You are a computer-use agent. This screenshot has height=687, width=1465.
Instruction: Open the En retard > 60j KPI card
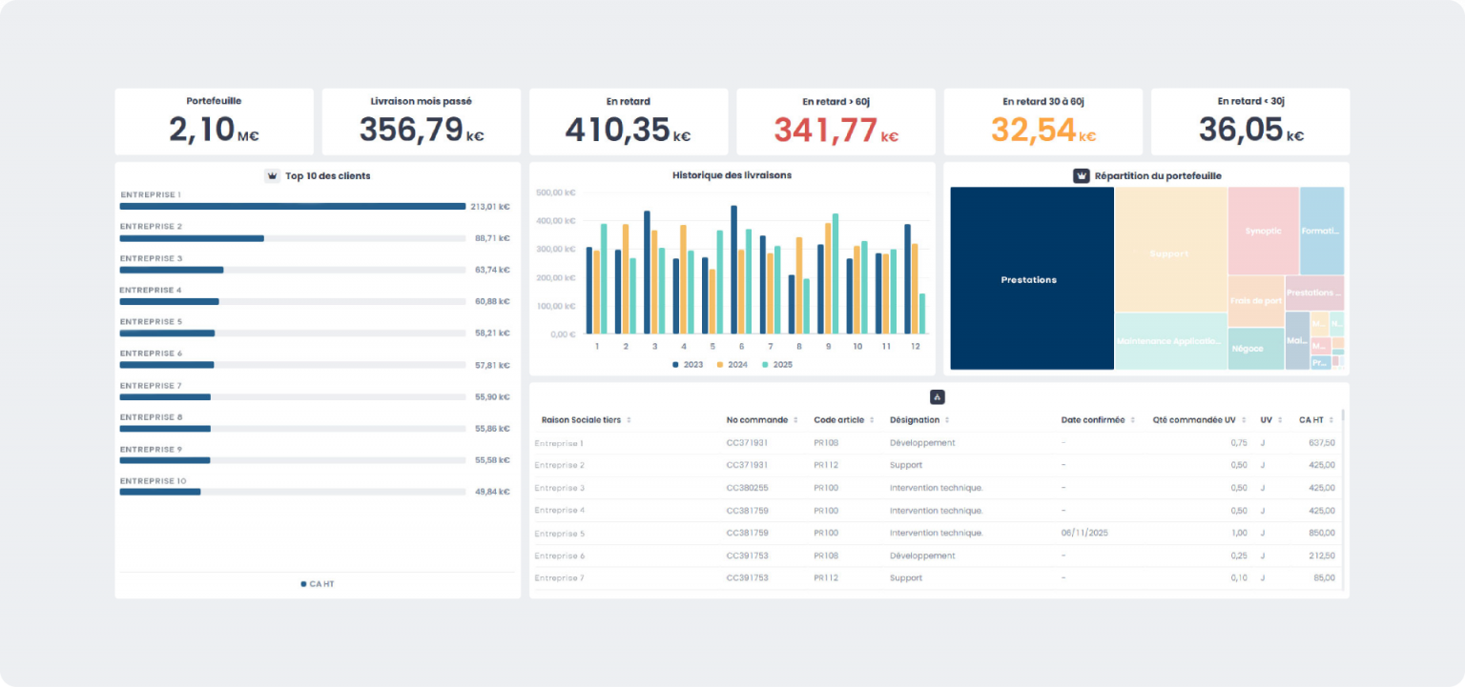(x=836, y=122)
